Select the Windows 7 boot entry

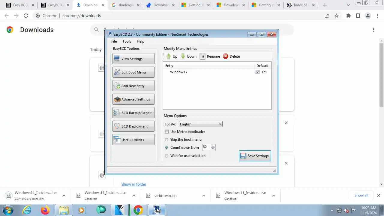(x=178, y=72)
